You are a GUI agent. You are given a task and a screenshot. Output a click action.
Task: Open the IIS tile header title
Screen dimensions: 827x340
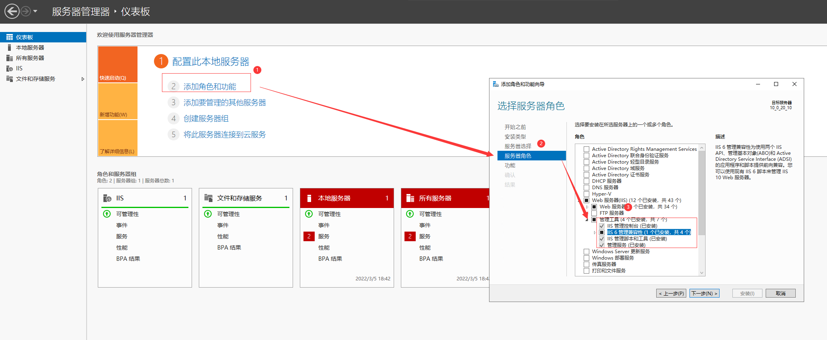pyautogui.click(x=120, y=198)
